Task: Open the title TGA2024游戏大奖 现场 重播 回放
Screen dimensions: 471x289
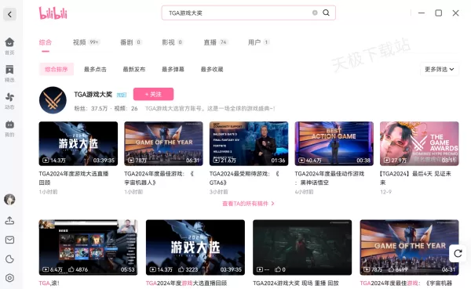Action: coord(296,283)
